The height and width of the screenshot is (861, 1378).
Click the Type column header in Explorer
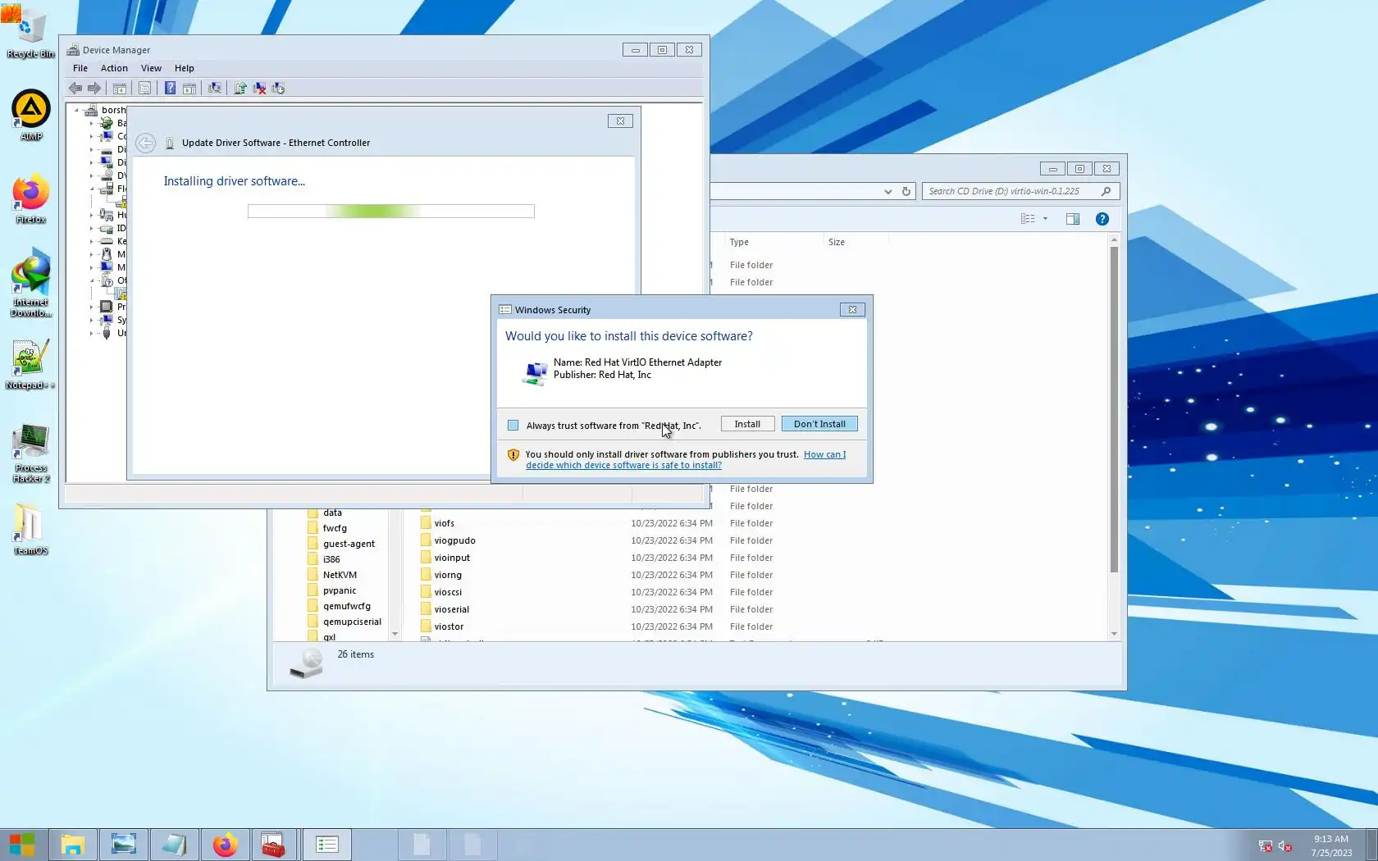click(x=773, y=243)
